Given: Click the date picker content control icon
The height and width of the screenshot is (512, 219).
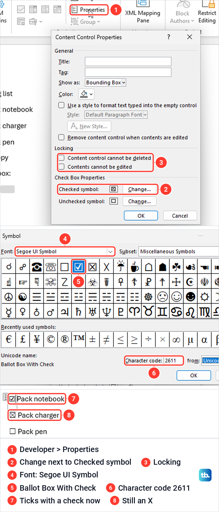Looking at the screenshot, I should click(57, 10).
